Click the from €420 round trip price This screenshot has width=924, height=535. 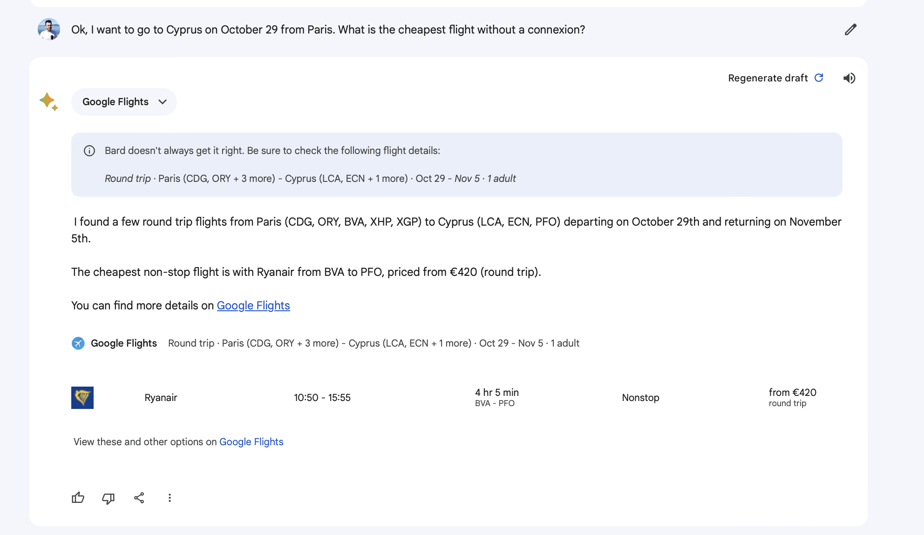pos(792,398)
